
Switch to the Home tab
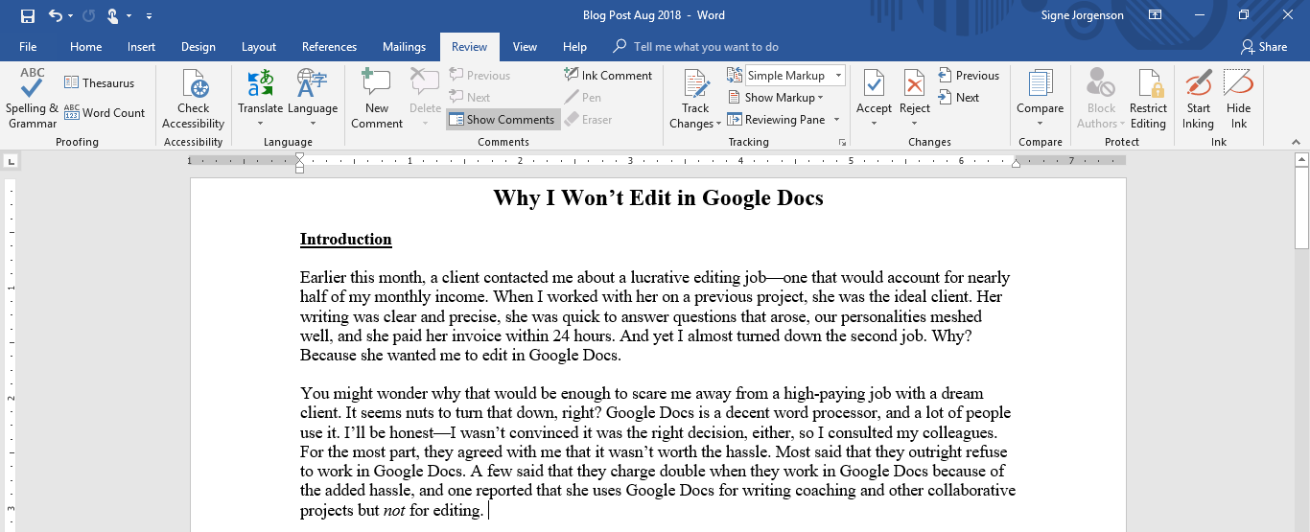click(x=85, y=47)
